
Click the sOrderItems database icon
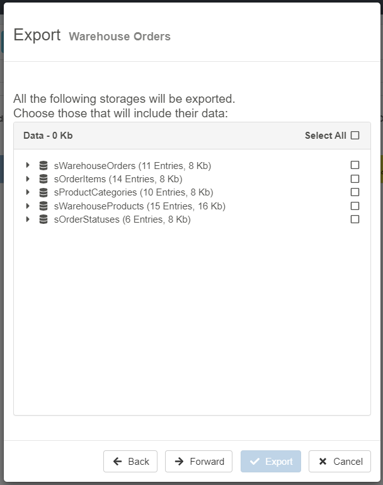43,179
